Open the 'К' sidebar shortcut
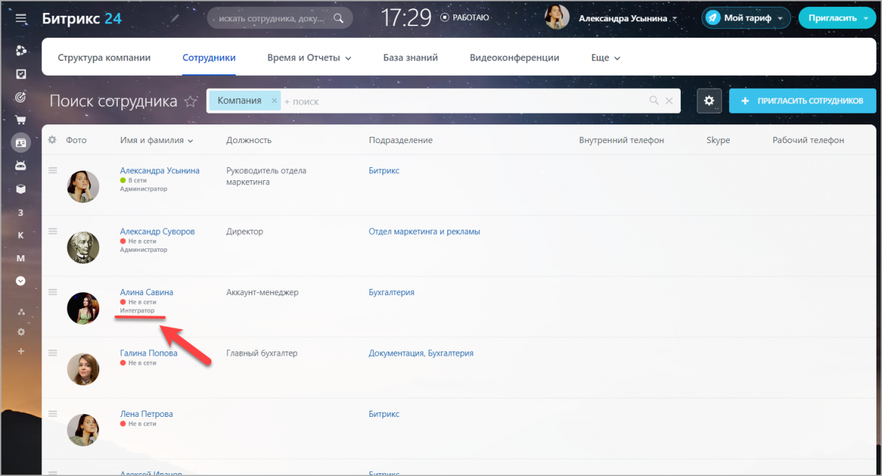The image size is (882, 476). pyautogui.click(x=21, y=235)
